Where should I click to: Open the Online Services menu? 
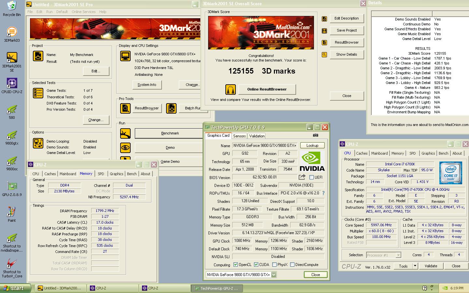(84, 12)
